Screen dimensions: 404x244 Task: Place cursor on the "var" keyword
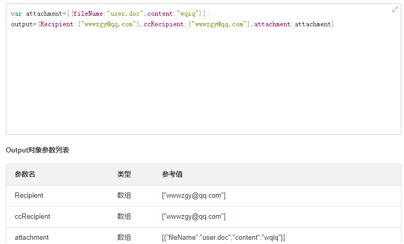tap(16, 14)
